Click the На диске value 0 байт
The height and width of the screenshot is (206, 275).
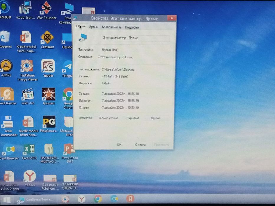tap(106, 83)
